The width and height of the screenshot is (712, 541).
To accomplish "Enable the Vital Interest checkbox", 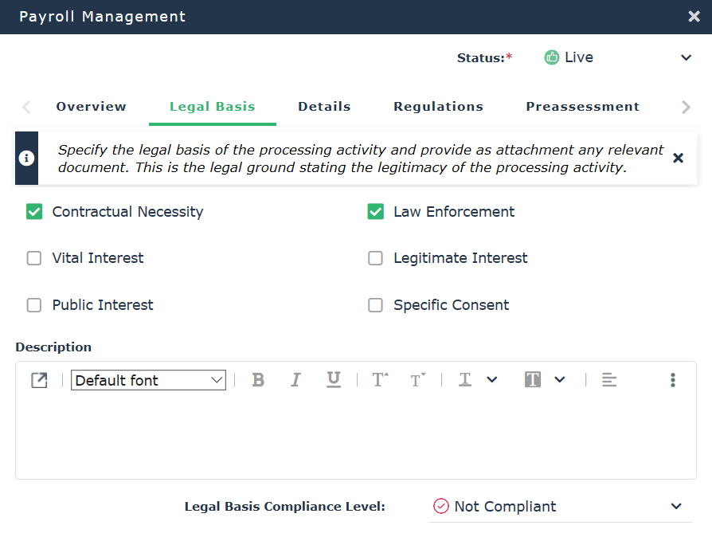I will (34, 258).
